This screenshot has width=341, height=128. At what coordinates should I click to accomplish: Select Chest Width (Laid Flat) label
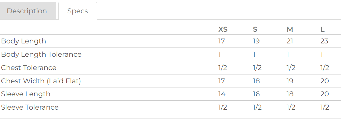(x=41, y=81)
